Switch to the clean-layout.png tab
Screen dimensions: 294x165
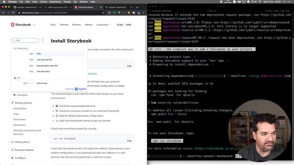click(x=58, y=7)
